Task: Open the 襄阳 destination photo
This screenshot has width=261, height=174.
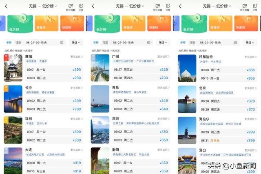Action: click(13, 68)
